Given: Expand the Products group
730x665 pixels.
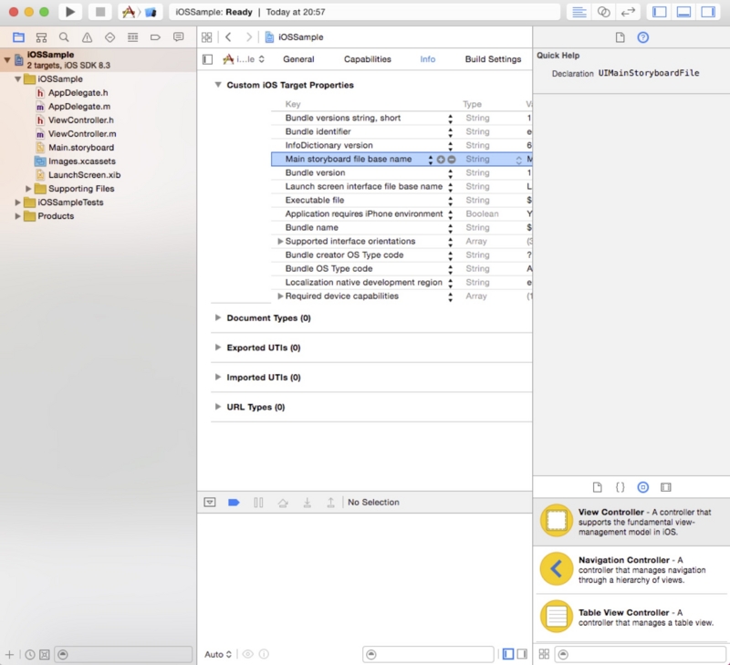Looking at the screenshot, I should [x=17, y=216].
